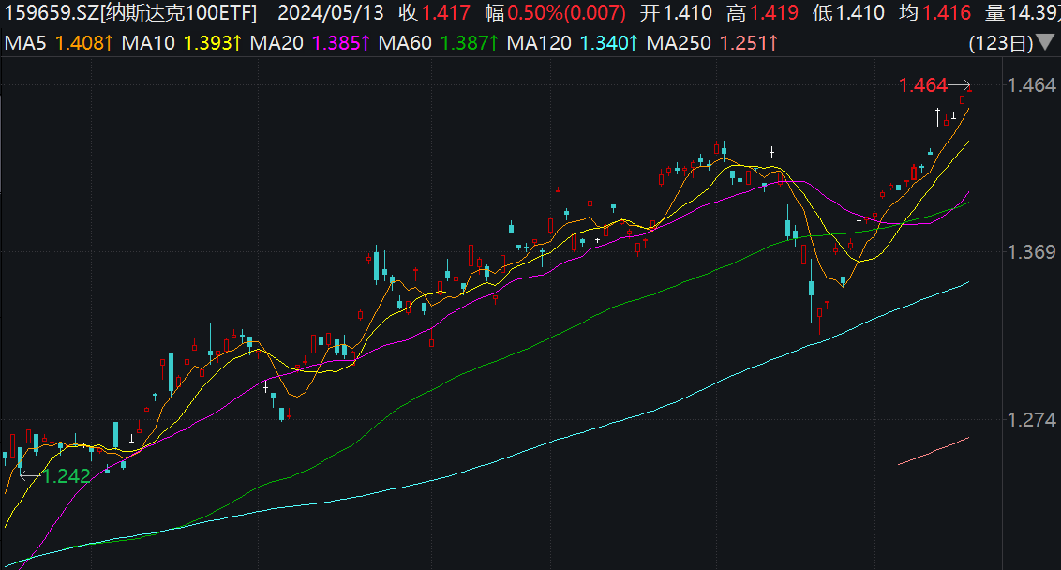Click the triangle arrow beside 123日
The width and height of the screenshot is (1061, 570).
click(1046, 43)
